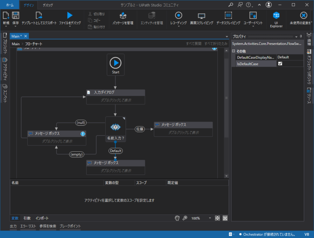Edit DefaultCaseDisplayName value field
This screenshot has width=314, height=238.
(290, 57)
